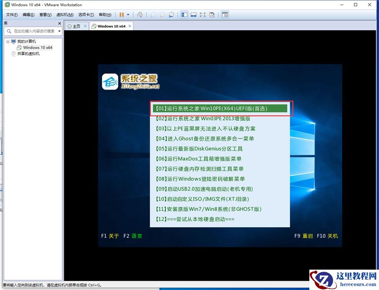Open the 选项卡(T) menu
This screenshot has height=290, width=379.
[x=86, y=15]
